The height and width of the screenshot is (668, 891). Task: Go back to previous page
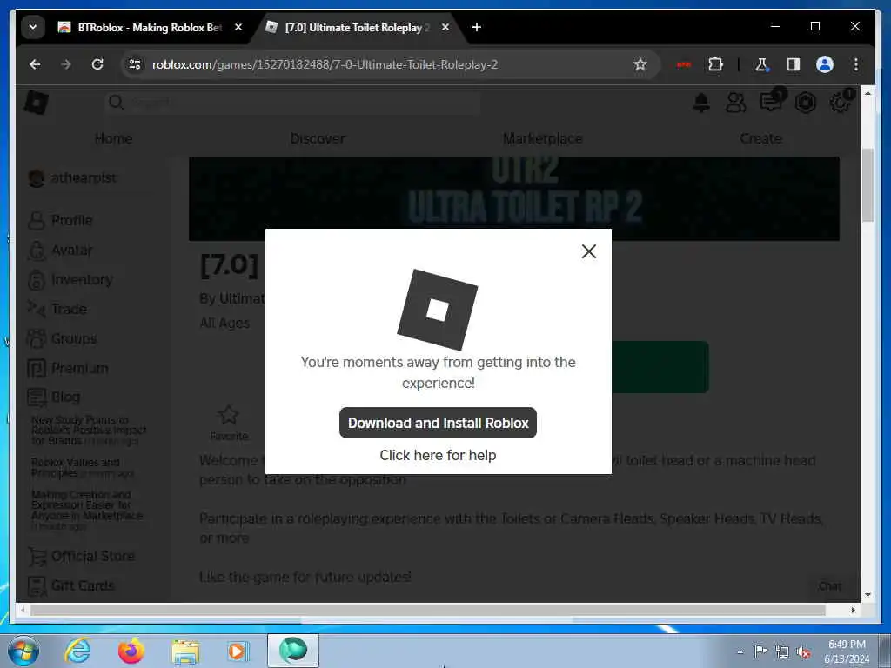(35, 64)
